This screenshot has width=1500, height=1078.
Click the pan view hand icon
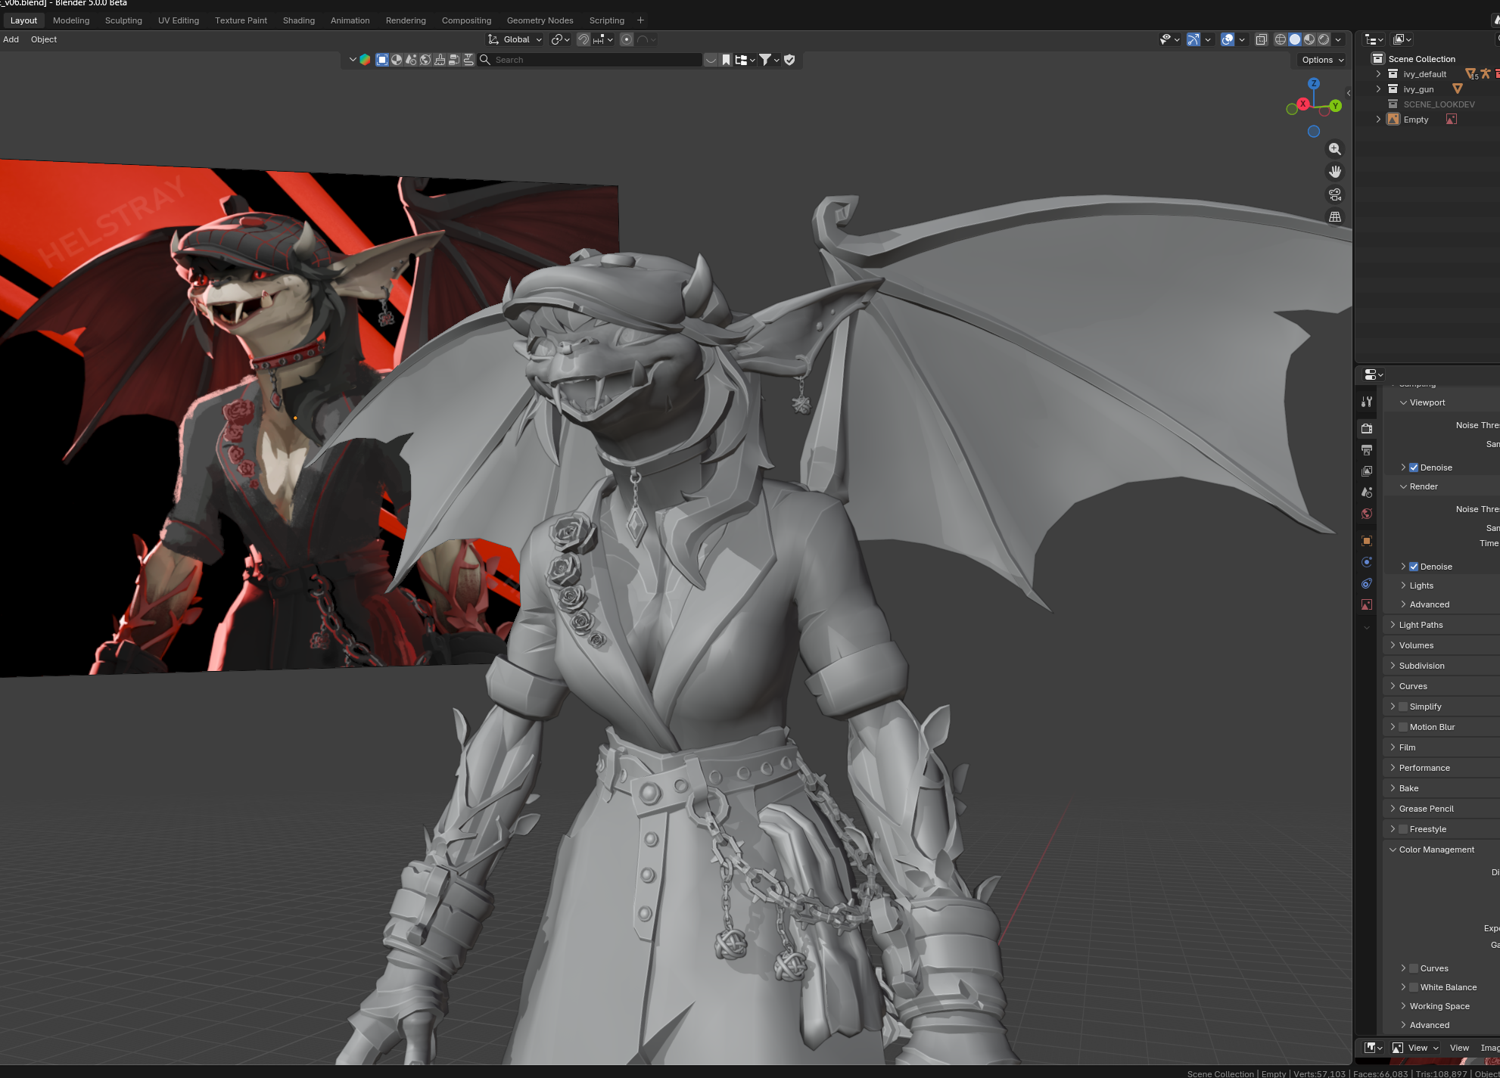tap(1335, 172)
